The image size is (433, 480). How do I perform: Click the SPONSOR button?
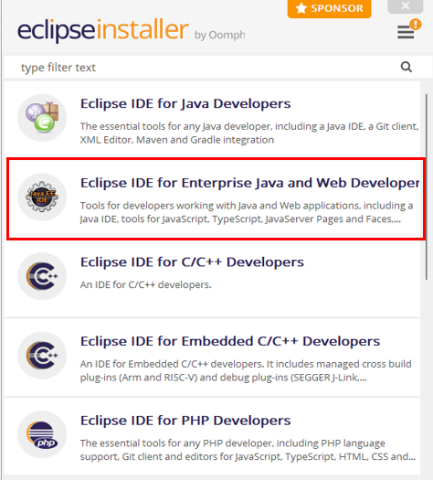point(330,8)
